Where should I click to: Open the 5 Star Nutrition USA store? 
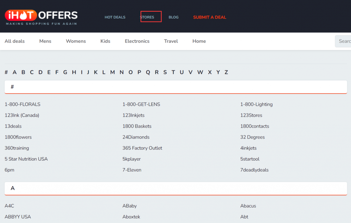26,159
